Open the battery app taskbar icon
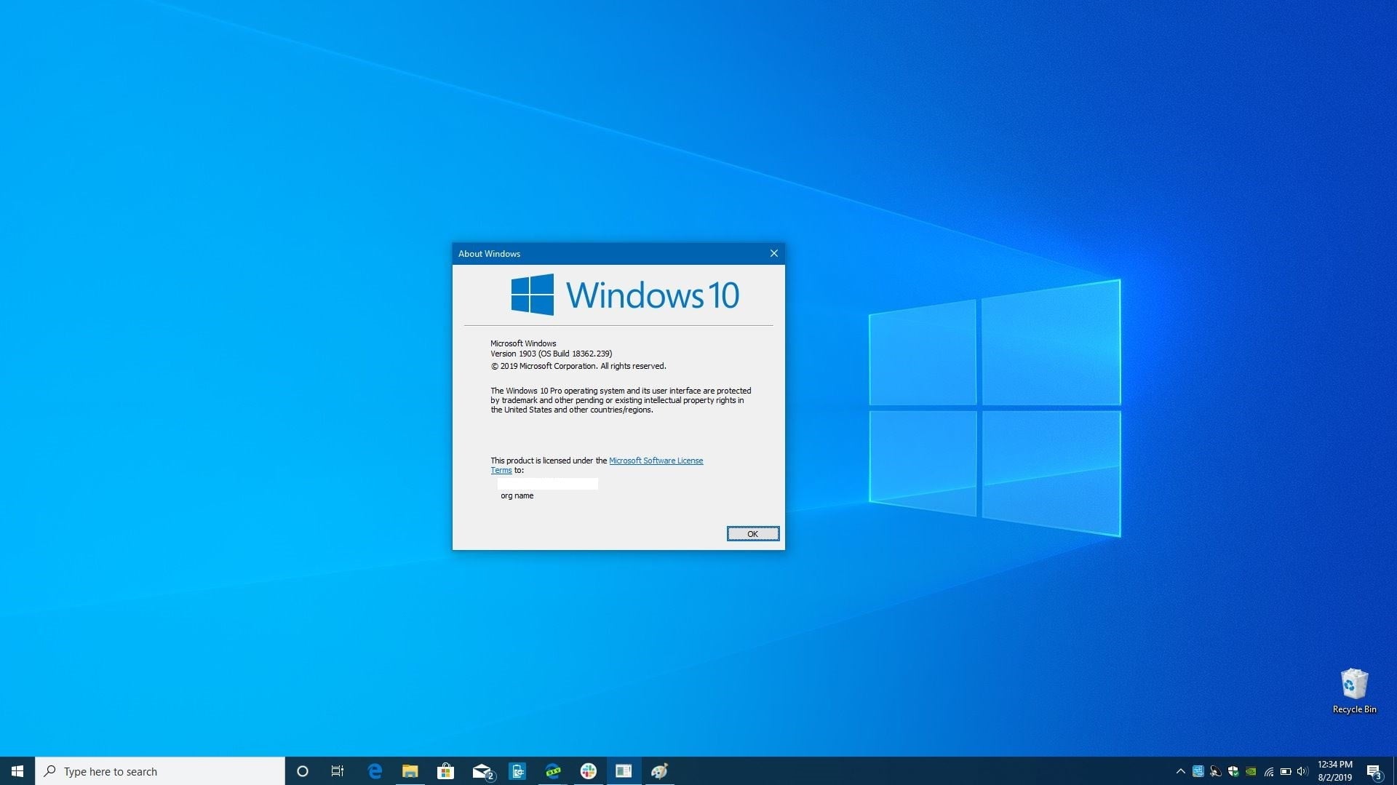 click(x=517, y=771)
